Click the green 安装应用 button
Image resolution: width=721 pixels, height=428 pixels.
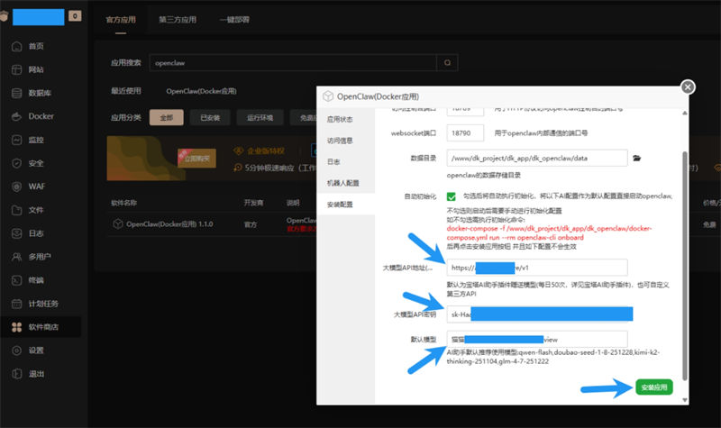coord(653,387)
